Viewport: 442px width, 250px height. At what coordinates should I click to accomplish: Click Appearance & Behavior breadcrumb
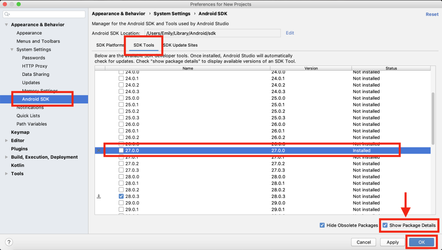click(x=118, y=13)
